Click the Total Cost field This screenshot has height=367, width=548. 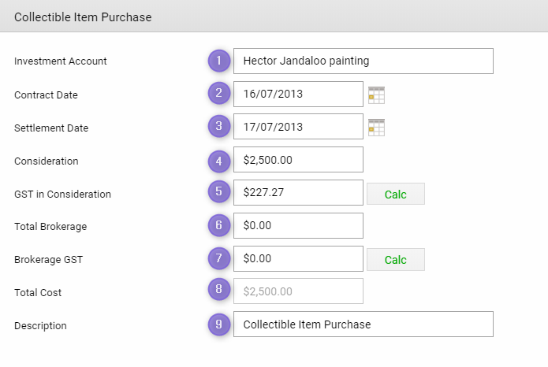point(299,291)
